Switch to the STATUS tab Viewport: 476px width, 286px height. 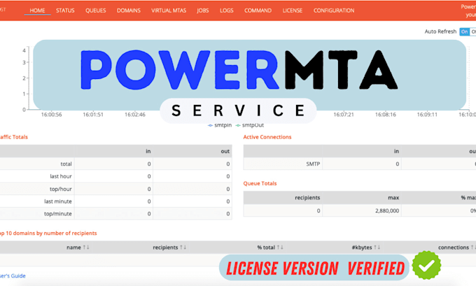pos(65,10)
